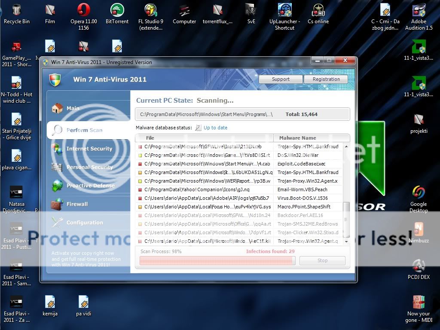Launch Opera 11.00 1156 from desktop
This screenshot has height=330, width=440.
[84, 17]
